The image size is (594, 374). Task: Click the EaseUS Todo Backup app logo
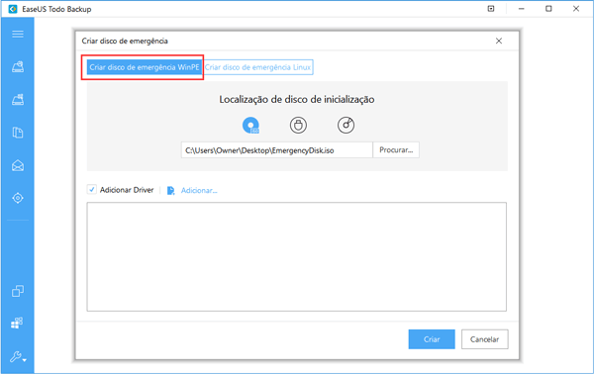[13, 9]
